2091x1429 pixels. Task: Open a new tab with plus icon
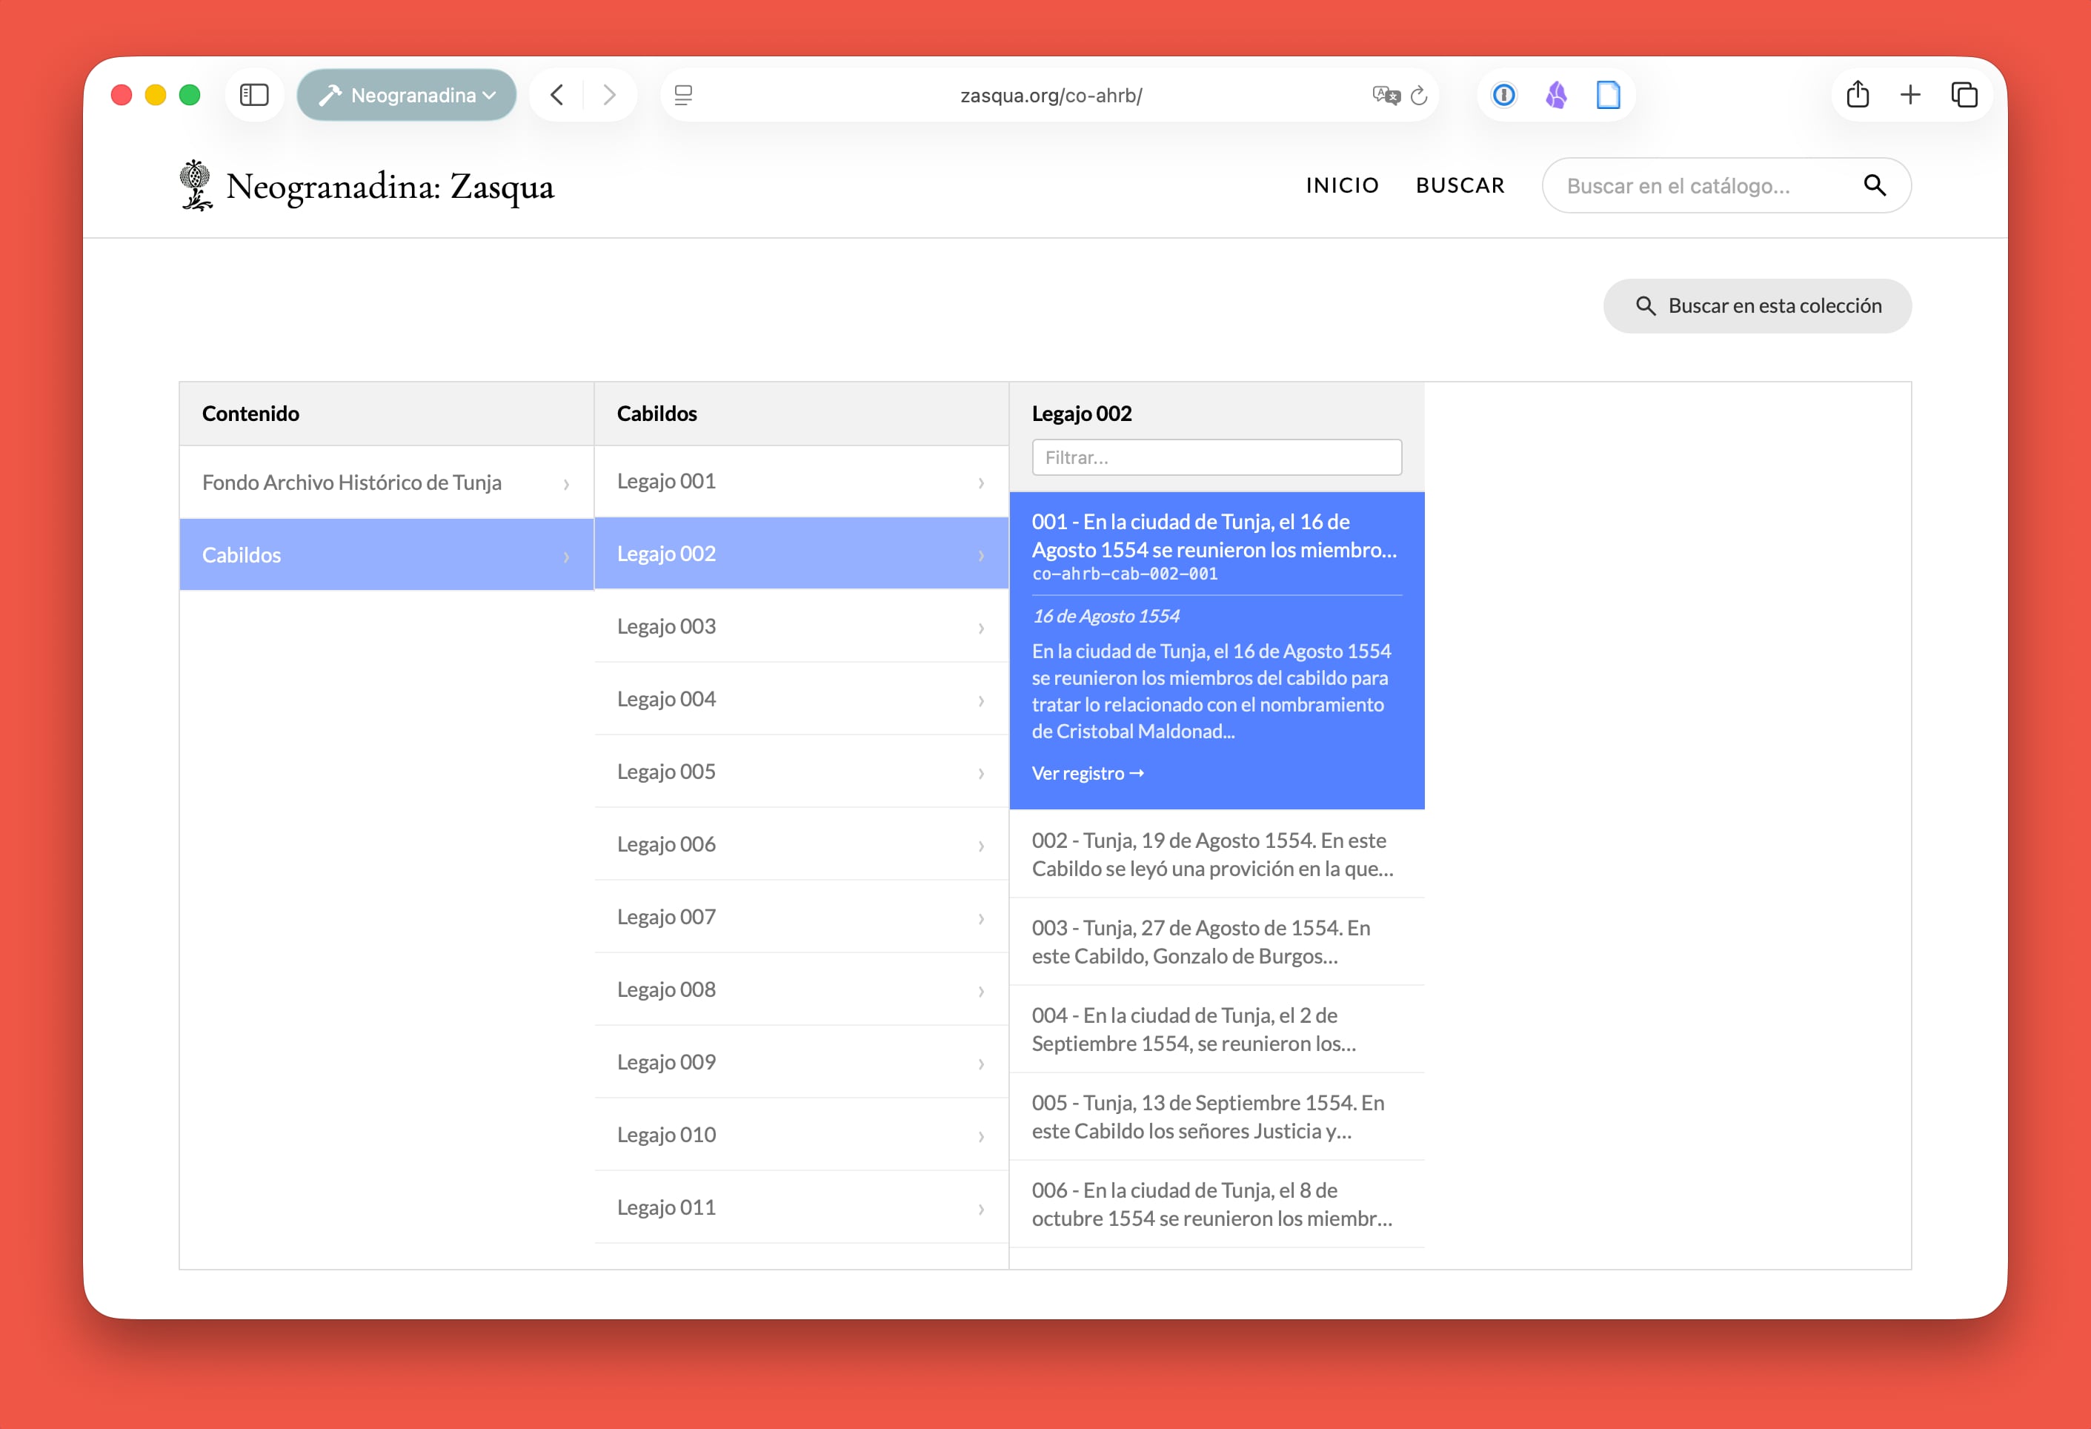click(1910, 94)
